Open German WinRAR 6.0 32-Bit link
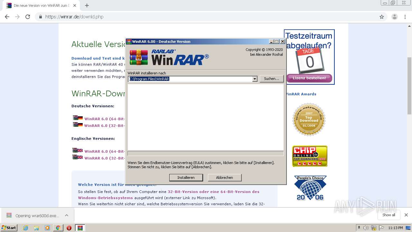 (105, 126)
